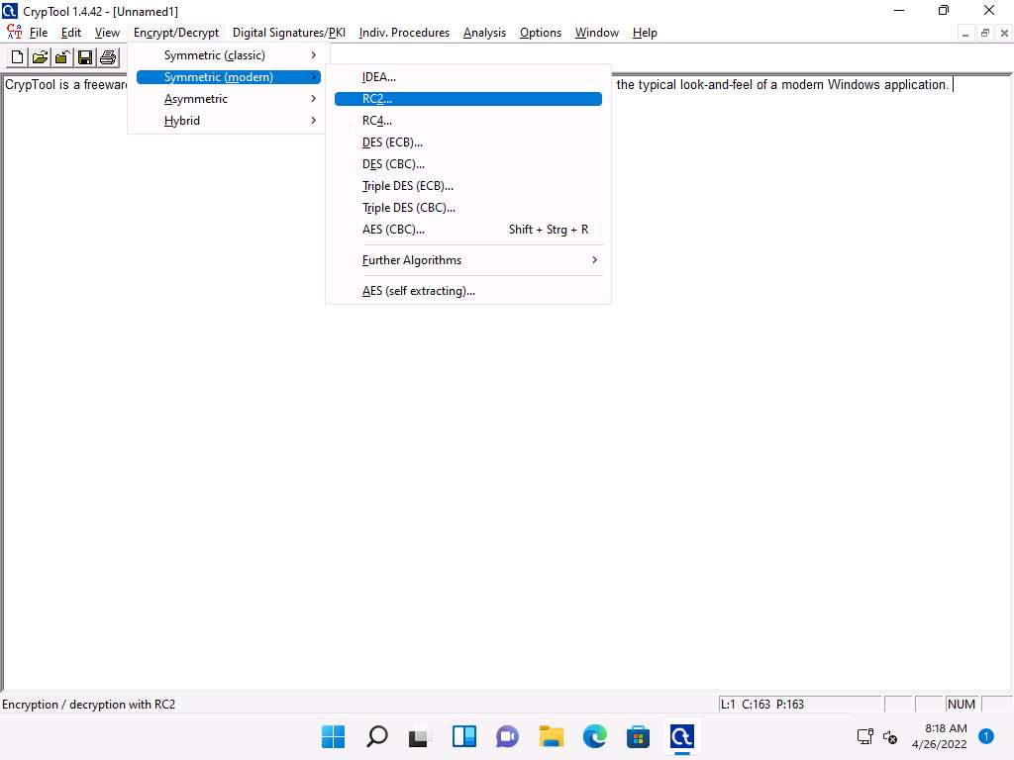Click the CrypTool document icon left of File

pyautogui.click(x=14, y=33)
